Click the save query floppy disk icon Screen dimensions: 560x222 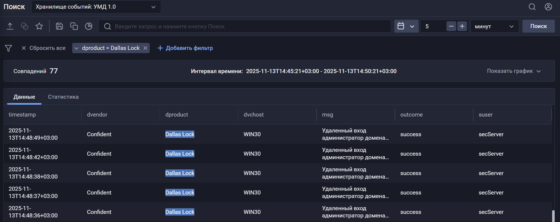point(59,26)
